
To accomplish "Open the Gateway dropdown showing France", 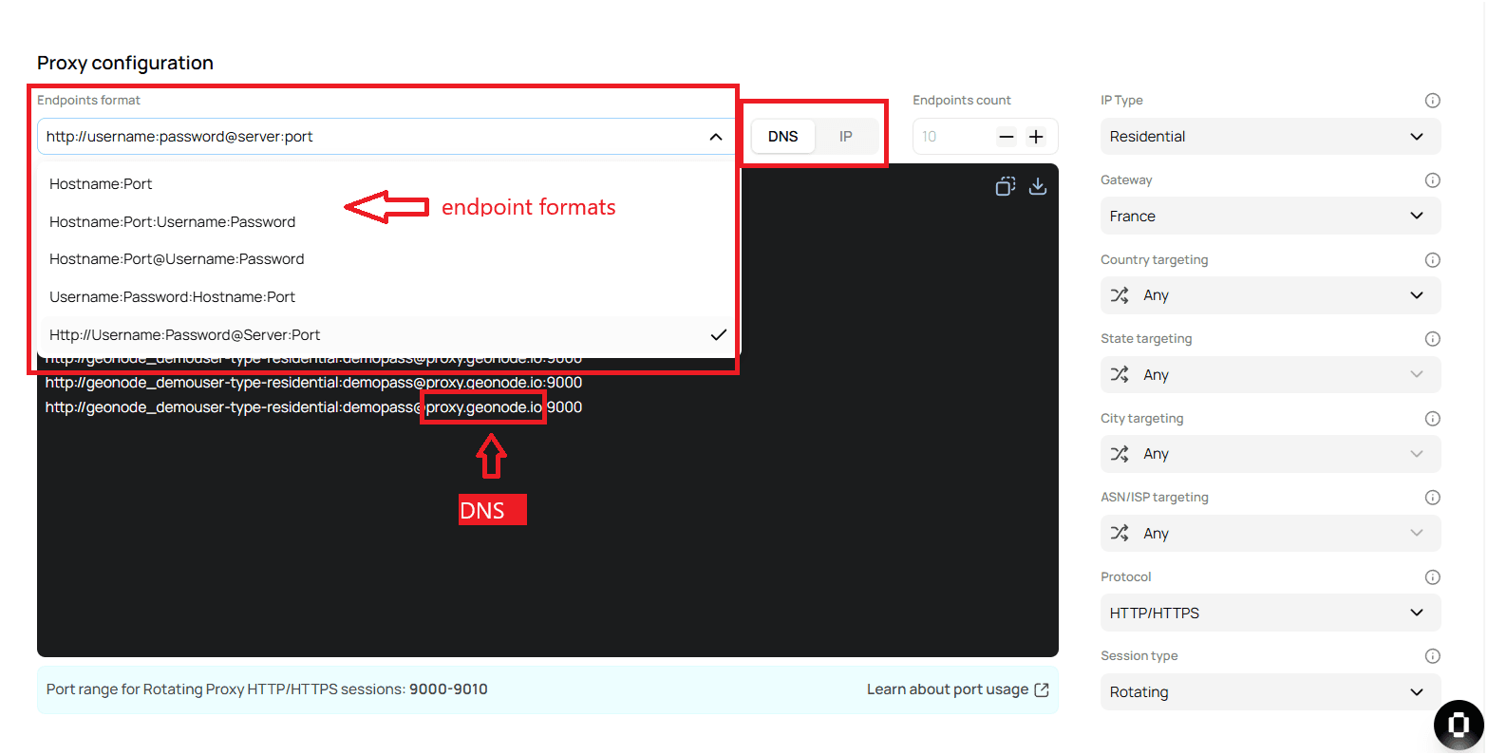I will 1270,216.
